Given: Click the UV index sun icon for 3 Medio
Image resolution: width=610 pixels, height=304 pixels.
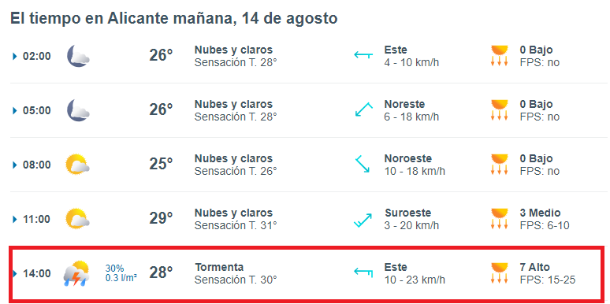Looking at the screenshot, I should [500, 219].
